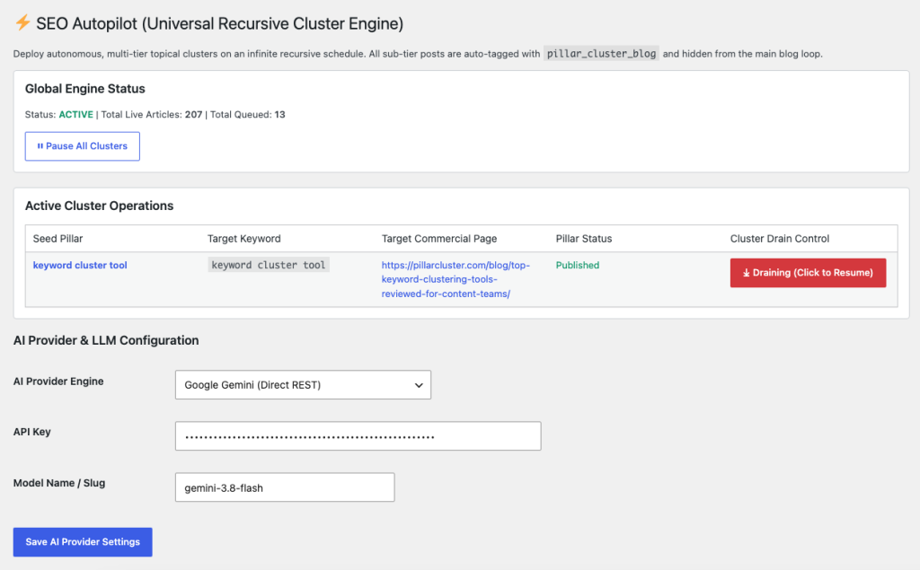This screenshot has width=920, height=570.
Task: Click the Seed Pillar column header
Action: click(57, 239)
